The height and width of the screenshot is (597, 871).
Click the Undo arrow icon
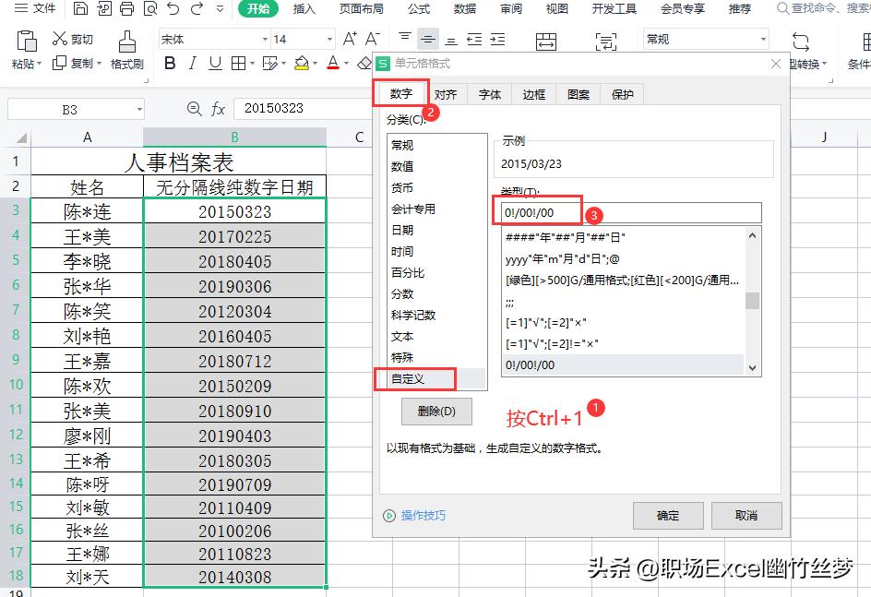[173, 8]
